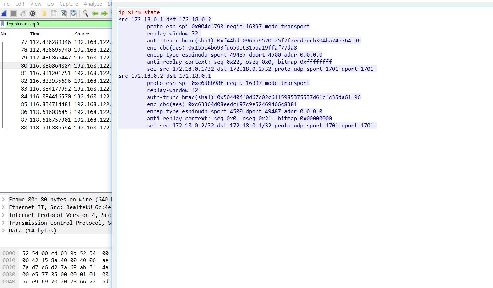Select packet number 77 row
493x288 pixels.
(x=56, y=42)
